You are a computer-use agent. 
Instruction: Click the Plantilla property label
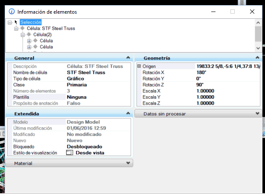[21, 97]
